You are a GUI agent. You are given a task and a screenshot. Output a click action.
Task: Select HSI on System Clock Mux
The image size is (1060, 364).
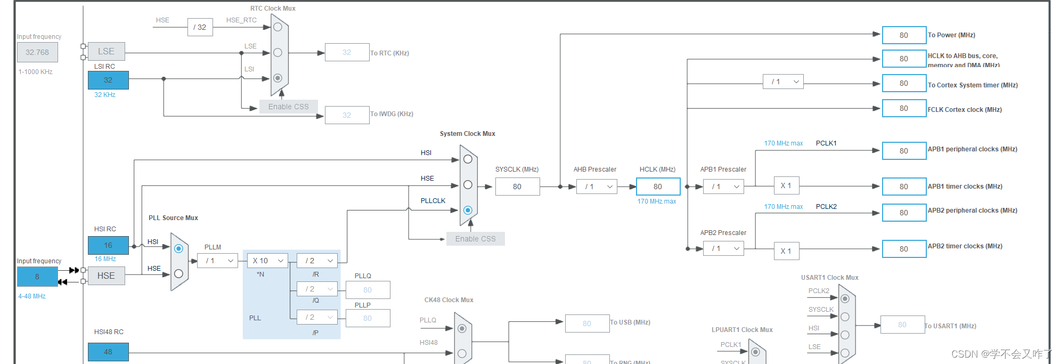468,159
